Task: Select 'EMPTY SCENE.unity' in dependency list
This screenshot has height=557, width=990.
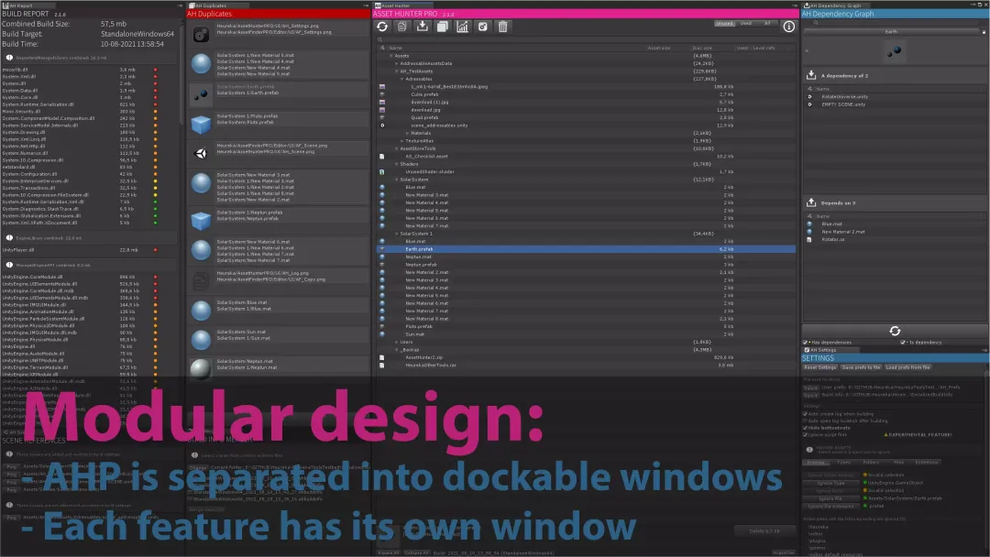Action: point(843,104)
